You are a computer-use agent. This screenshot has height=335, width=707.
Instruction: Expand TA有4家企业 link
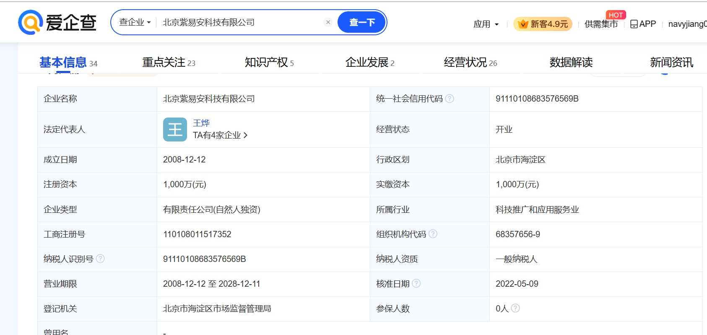(220, 135)
